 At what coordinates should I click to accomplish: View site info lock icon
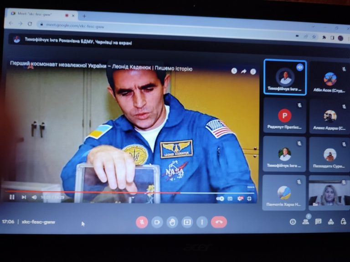coord(41,24)
